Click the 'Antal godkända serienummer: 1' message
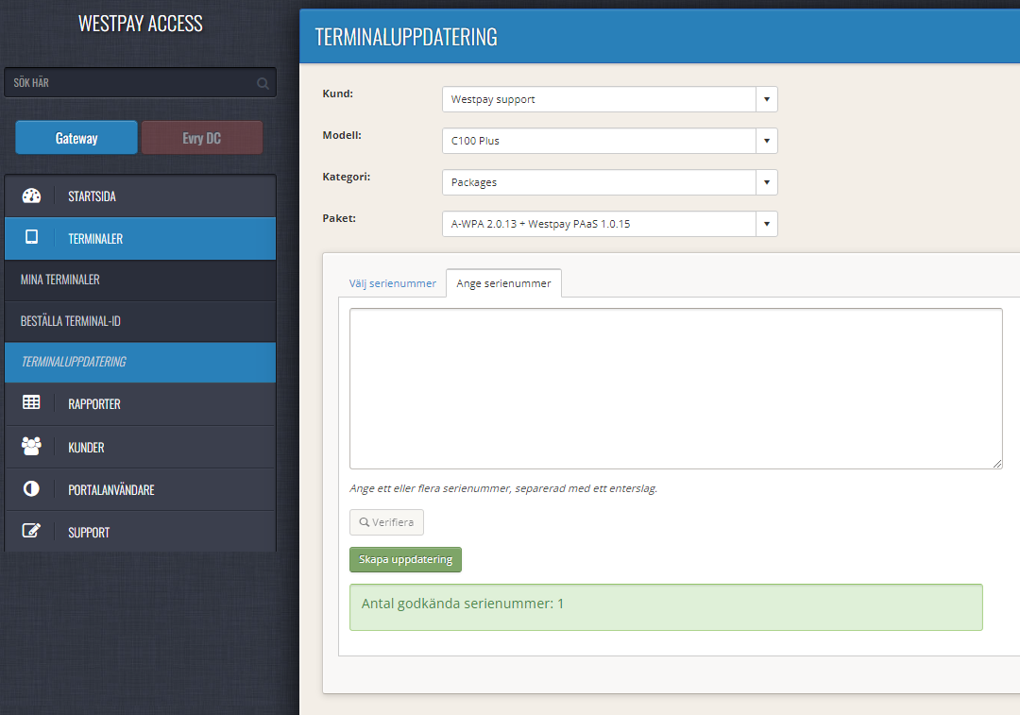1020x715 pixels. click(x=666, y=607)
